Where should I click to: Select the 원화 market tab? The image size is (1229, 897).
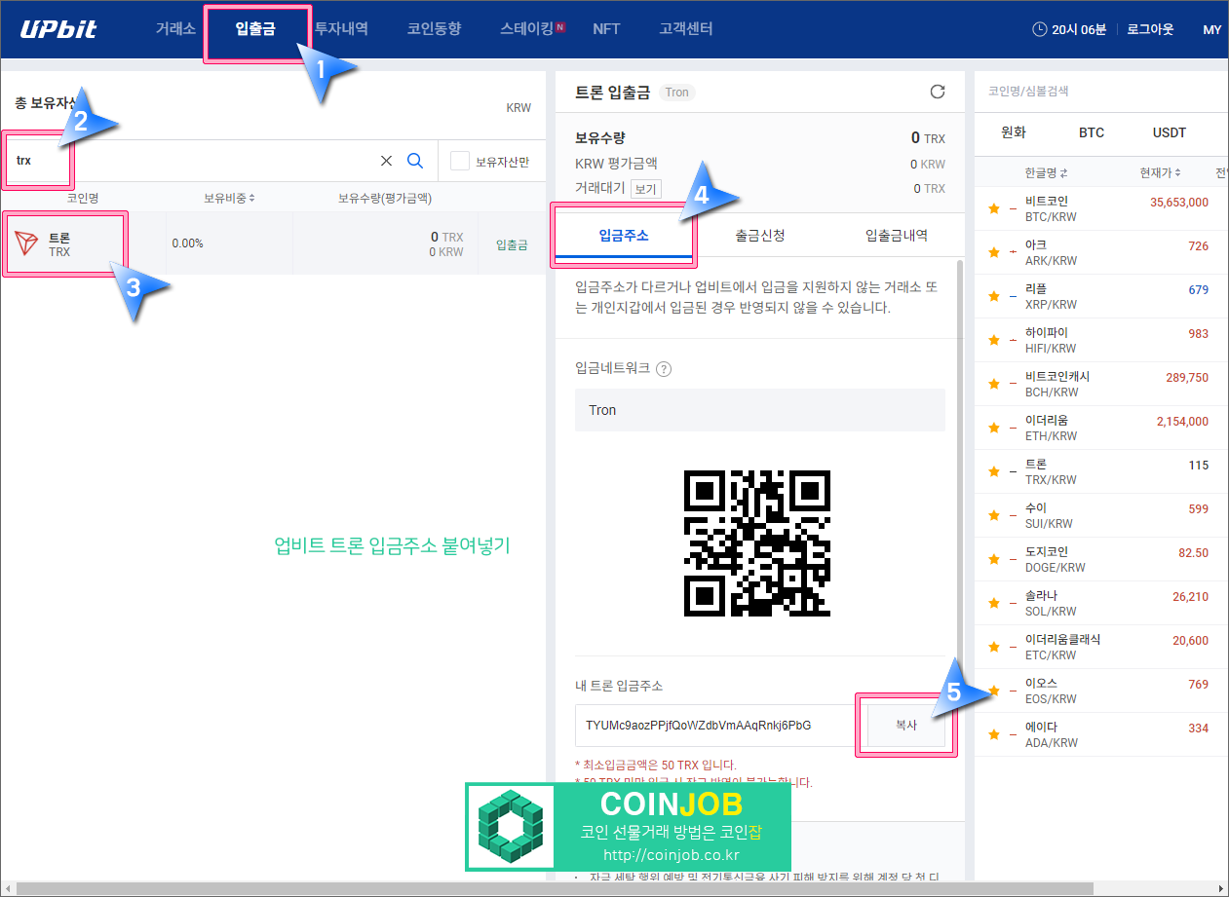[x=1014, y=132]
